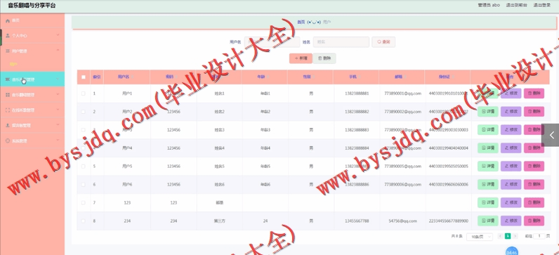This screenshot has height=255, width=559.
Task: Sort the table by 邮箱 column
Action: click(x=405, y=77)
